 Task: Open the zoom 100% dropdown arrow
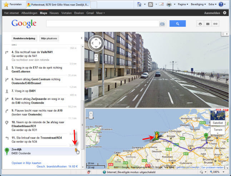click(223, 172)
